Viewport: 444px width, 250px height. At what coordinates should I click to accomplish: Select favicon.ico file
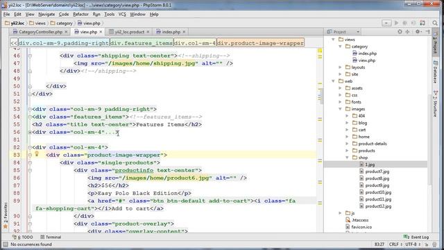(359, 227)
